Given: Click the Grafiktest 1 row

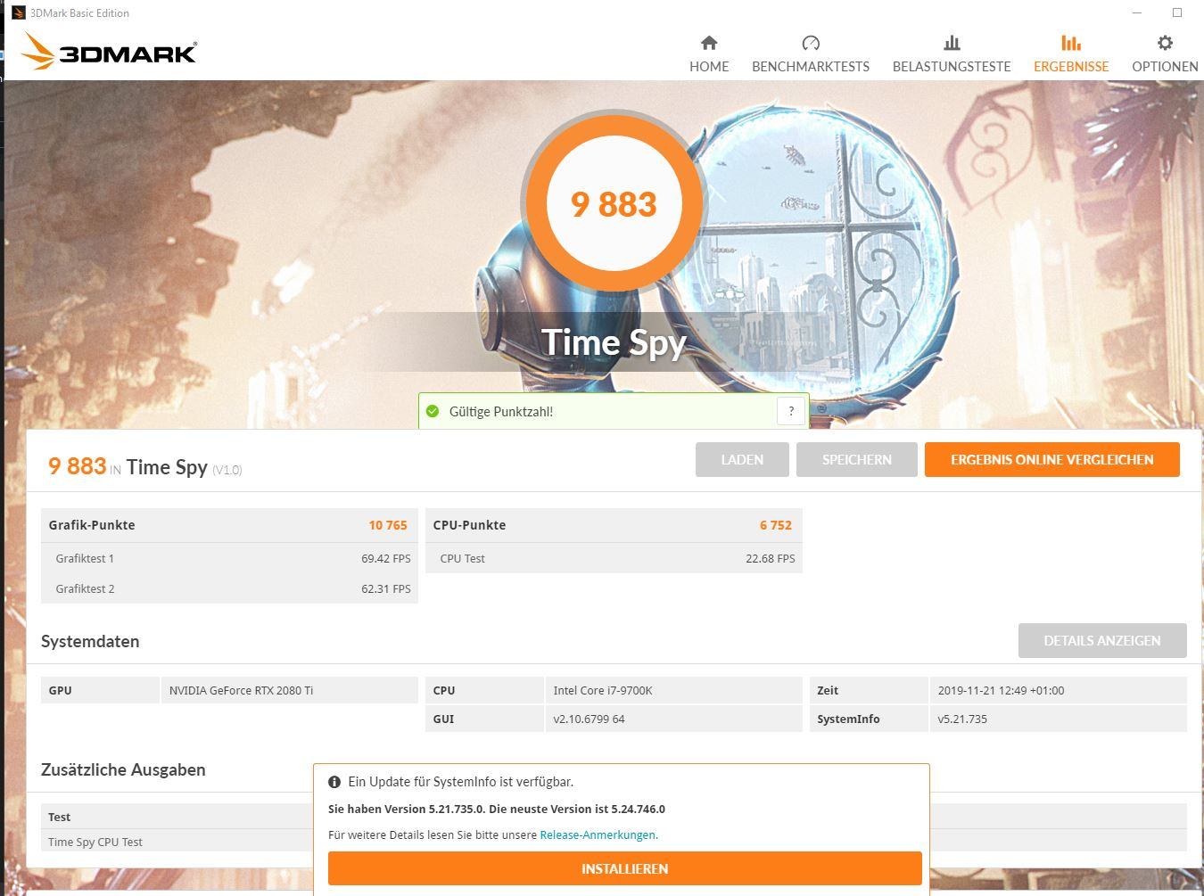Looking at the screenshot, I should point(229,558).
